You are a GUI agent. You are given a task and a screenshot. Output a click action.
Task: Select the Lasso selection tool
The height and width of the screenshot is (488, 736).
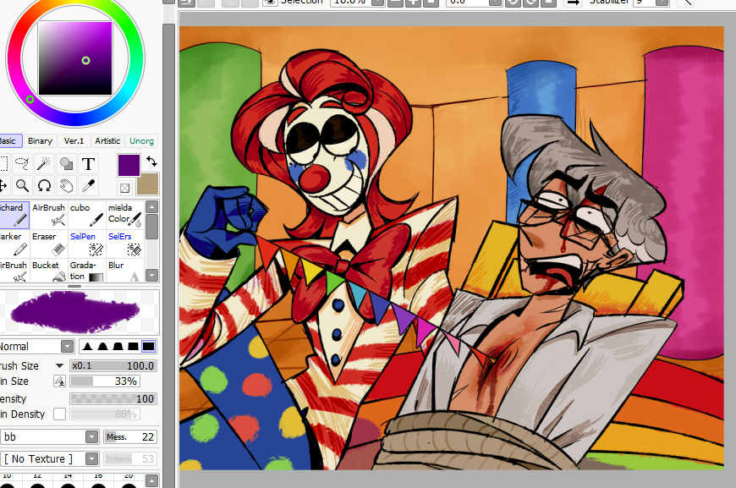tap(22, 163)
